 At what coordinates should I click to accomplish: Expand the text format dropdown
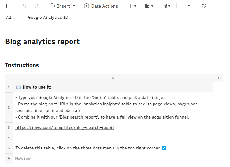(x=132, y=6)
